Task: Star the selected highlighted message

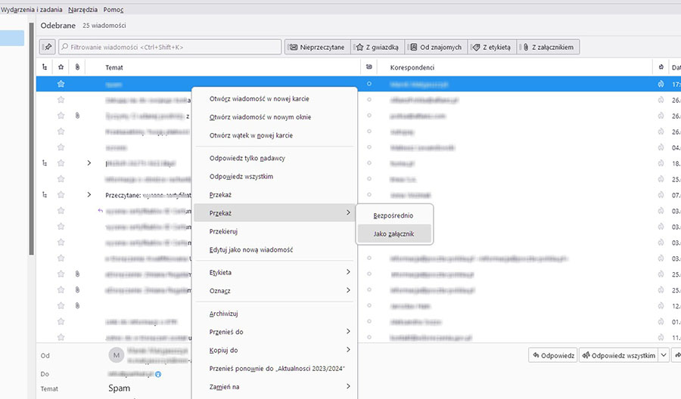Action: coord(61,84)
